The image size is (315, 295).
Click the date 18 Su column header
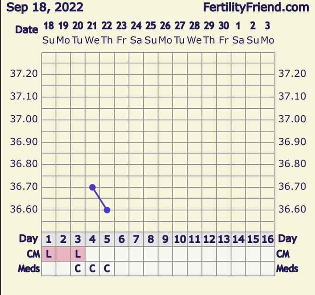(x=49, y=33)
